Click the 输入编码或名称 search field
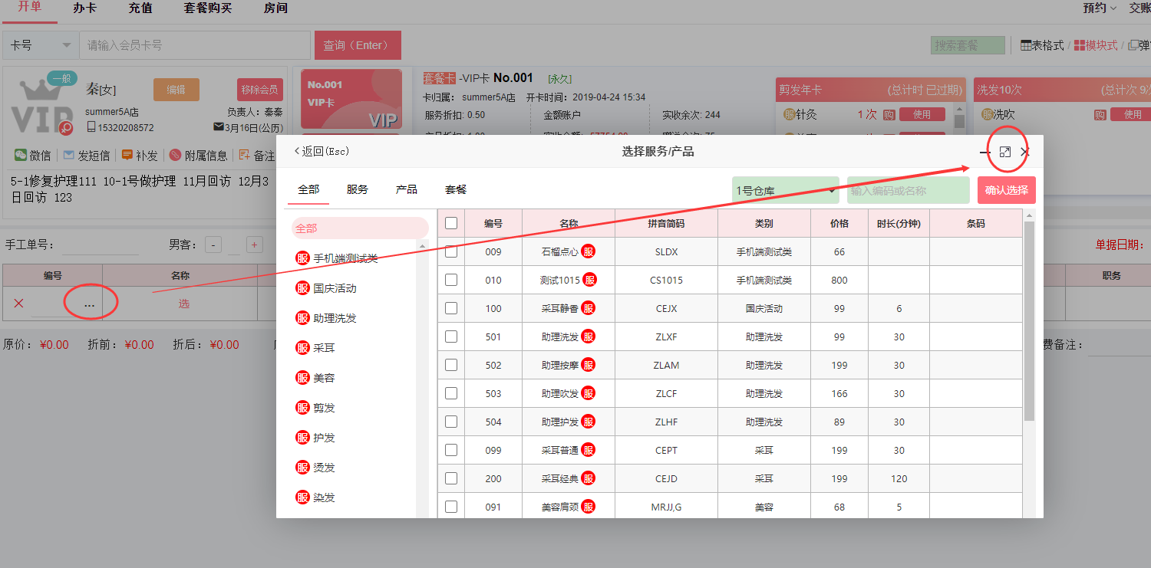 point(909,190)
